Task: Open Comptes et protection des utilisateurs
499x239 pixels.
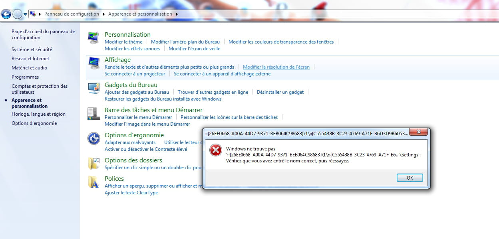Action: [40, 89]
